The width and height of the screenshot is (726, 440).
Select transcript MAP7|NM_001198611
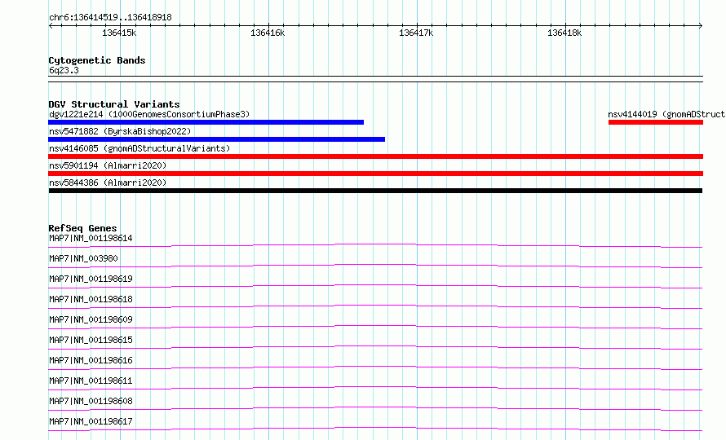point(91,381)
